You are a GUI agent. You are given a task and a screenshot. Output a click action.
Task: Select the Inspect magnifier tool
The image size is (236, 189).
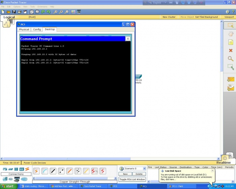(231, 59)
